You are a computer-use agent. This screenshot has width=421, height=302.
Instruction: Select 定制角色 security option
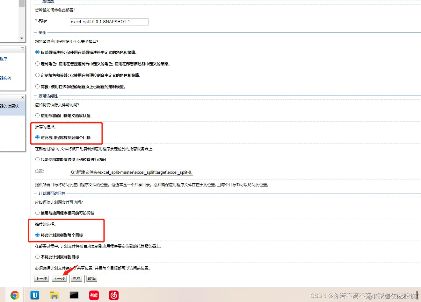(x=38, y=64)
